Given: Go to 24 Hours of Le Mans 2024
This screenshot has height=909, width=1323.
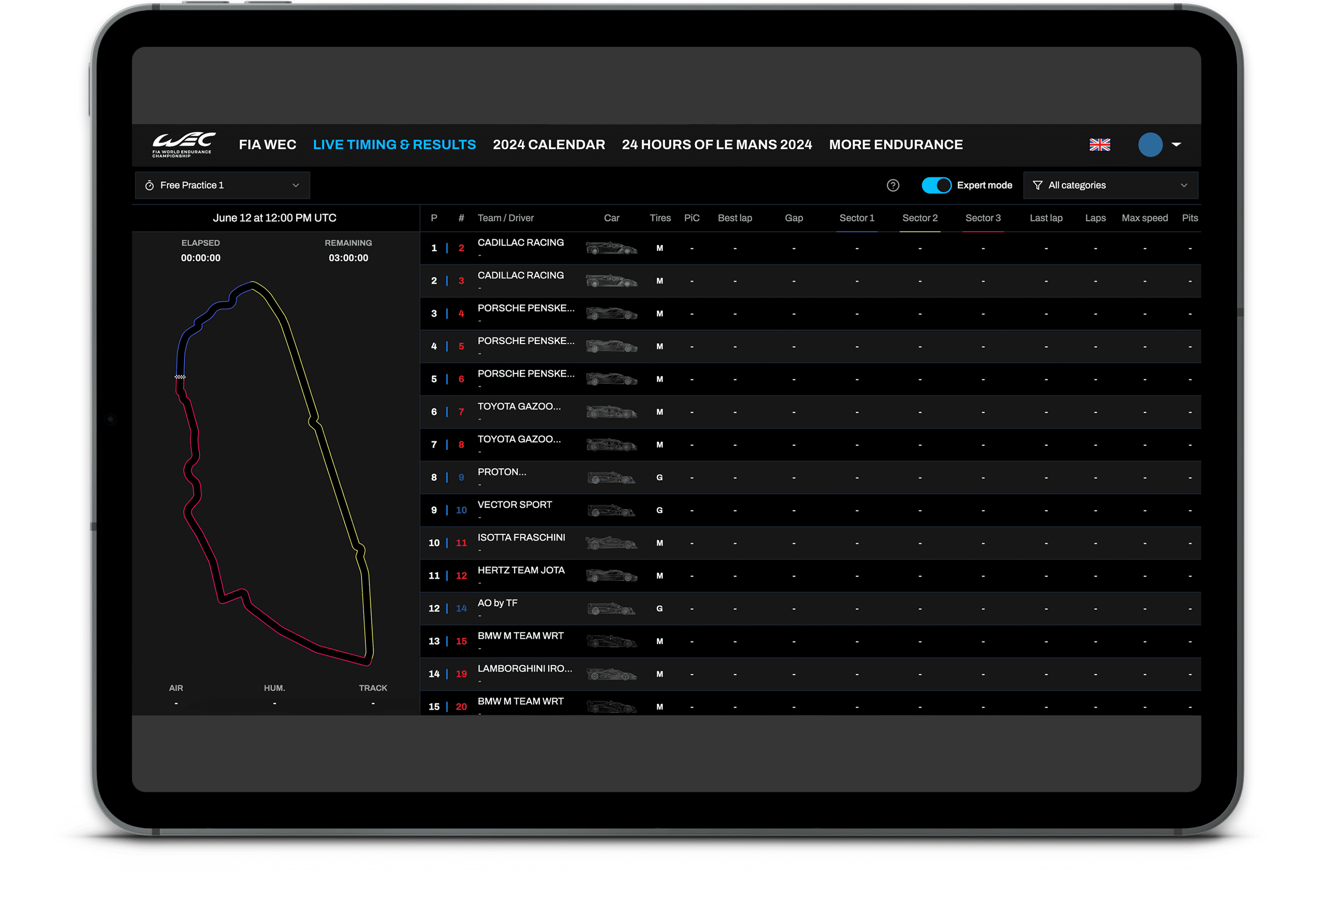Looking at the screenshot, I should click(x=717, y=145).
